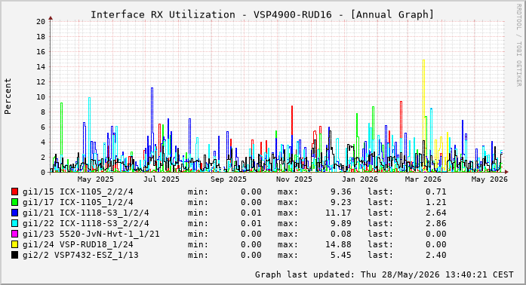The image size is (526, 285).
Task: Click the last value 1.21
Action: 436,202
